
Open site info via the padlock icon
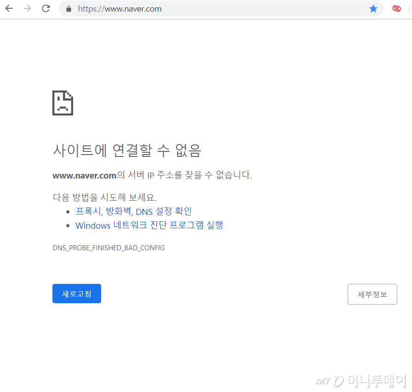[x=69, y=9]
